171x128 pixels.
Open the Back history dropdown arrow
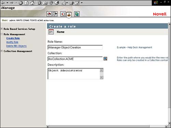pos(7,3)
